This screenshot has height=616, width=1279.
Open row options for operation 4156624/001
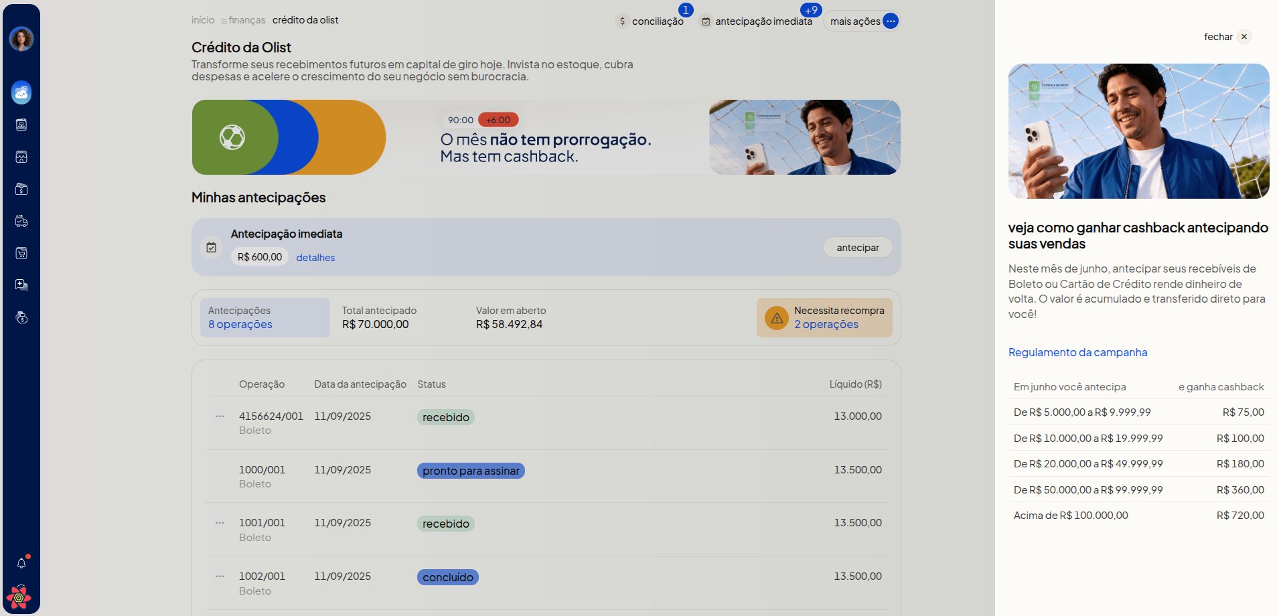point(220,416)
